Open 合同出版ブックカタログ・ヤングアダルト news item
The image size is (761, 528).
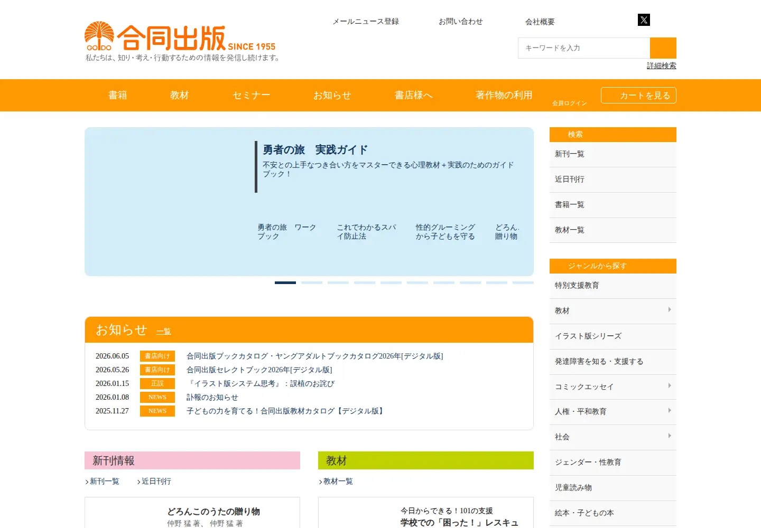315,356
